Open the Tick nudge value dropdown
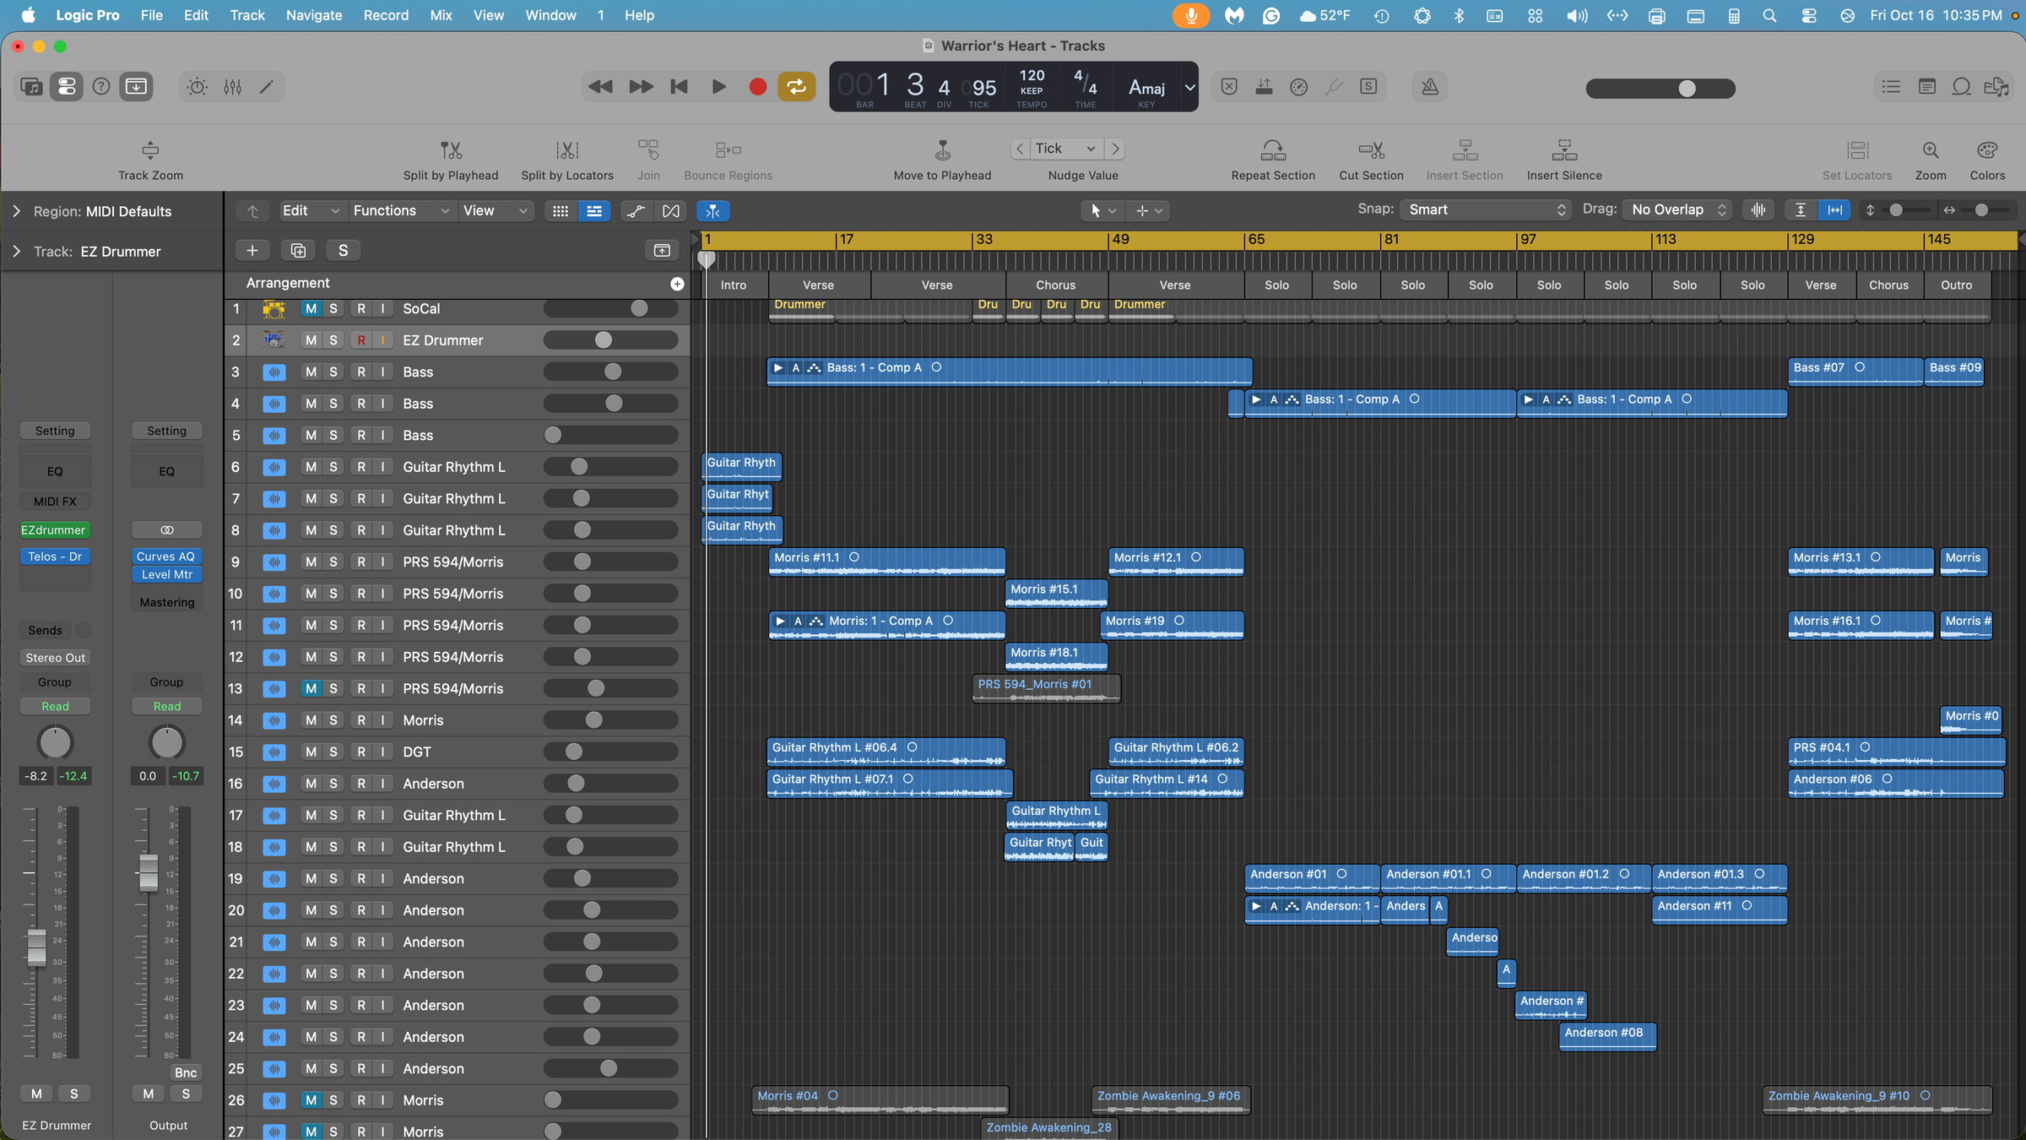 click(1067, 149)
